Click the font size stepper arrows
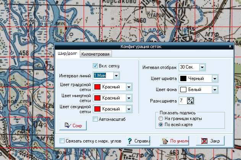 [x=191, y=101]
